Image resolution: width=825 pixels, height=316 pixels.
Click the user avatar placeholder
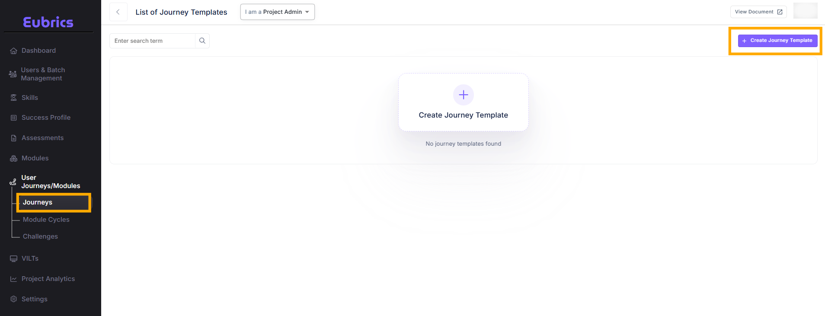[x=805, y=11]
